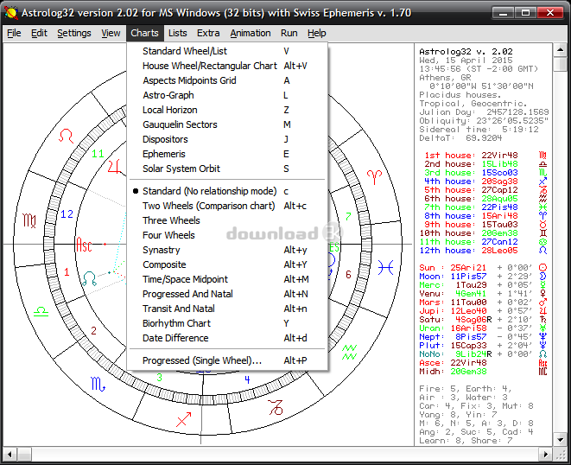Open the Extra menu
571x465 pixels.
(208, 33)
